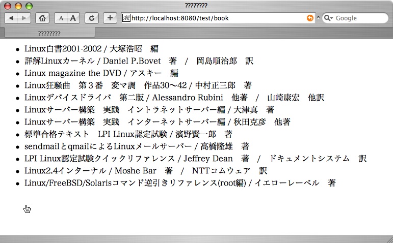Click the Linux2.4インターナル list entry
The image size is (393, 243).
tap(146, 171)
